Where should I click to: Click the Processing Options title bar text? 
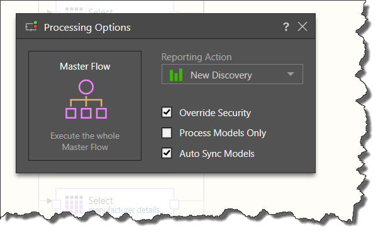(87, 28)
